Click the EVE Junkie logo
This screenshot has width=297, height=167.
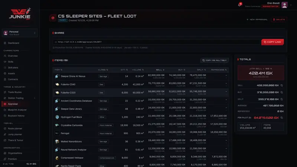pos(20,14)
